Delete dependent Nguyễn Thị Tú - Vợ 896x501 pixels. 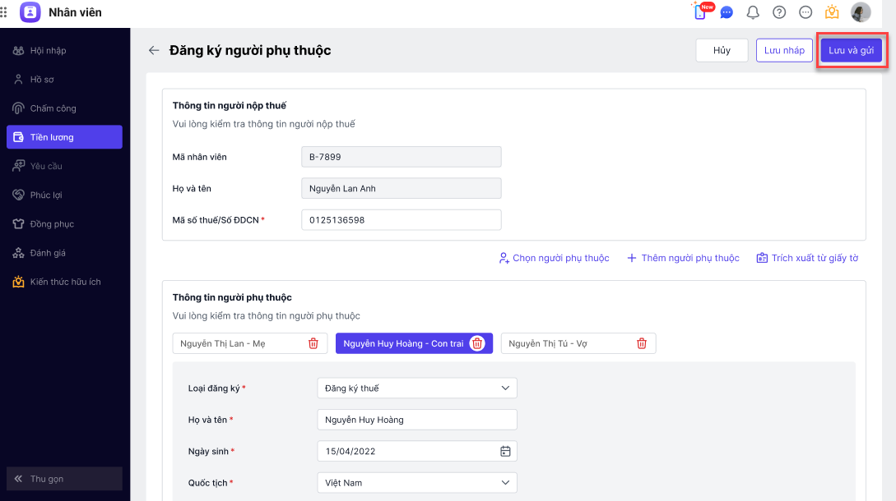coord(642,343)
